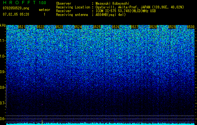Click the 0522 time marker label
197x125 pixels.
40,27
